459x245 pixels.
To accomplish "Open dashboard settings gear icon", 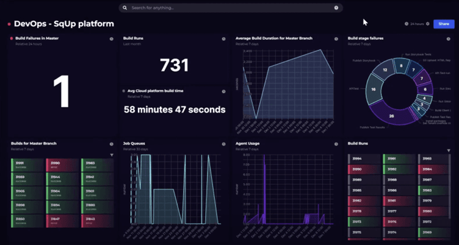I will [x=428, y=24].
